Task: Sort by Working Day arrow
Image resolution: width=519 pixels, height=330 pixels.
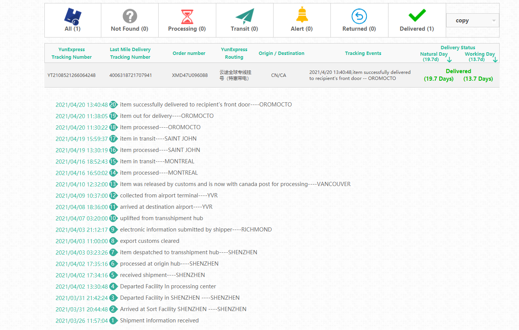Action: pos(495,60)
